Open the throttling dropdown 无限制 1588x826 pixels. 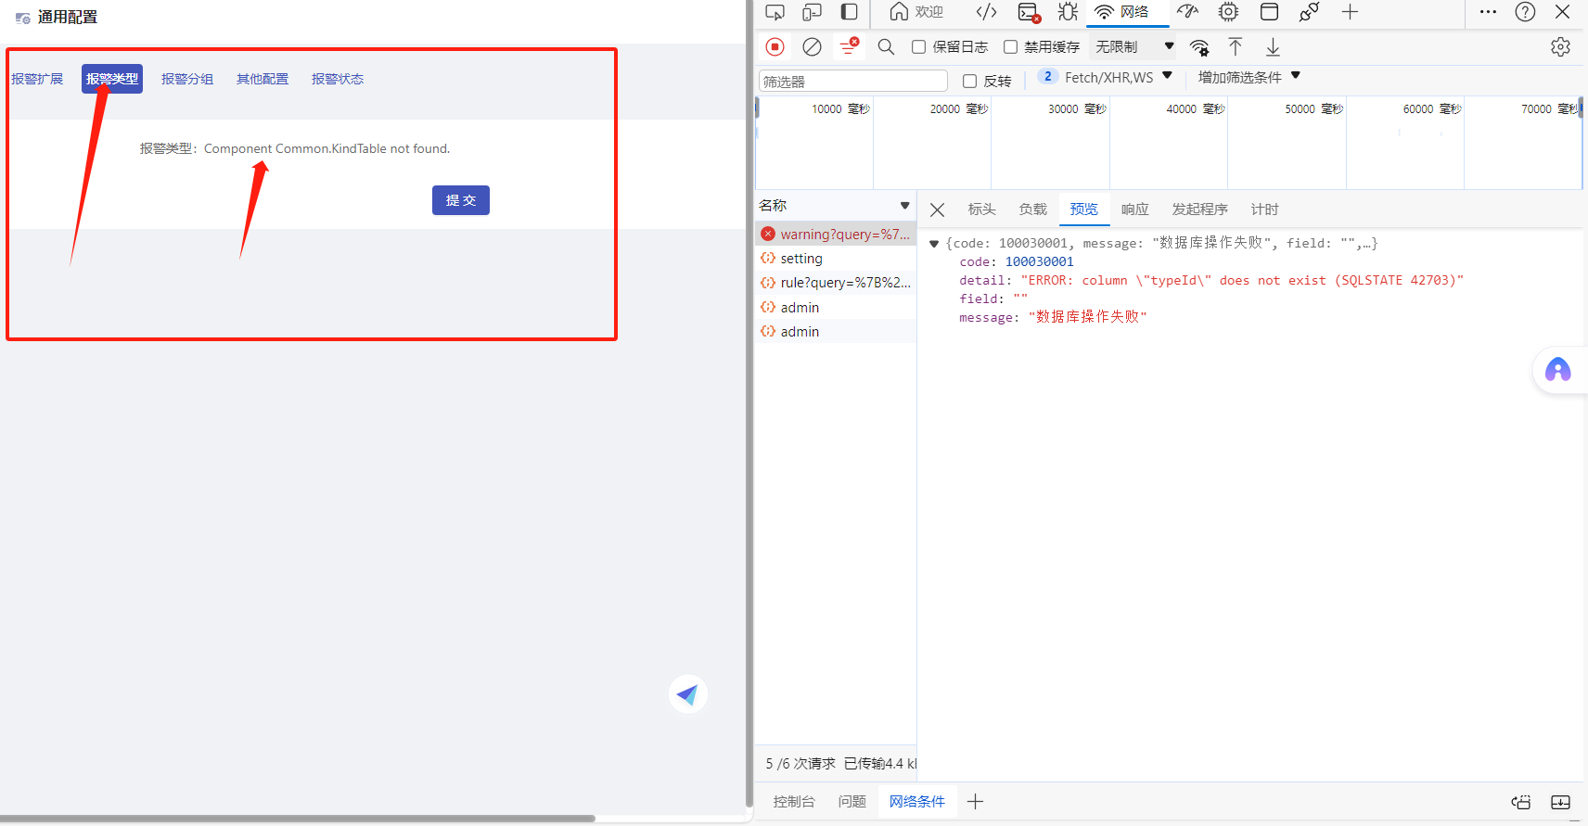click(1134, 46)
